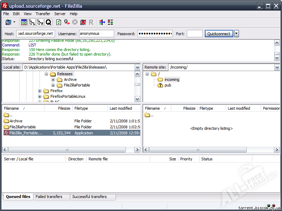Open the filename filters icon
The height and width of the screenshot is (211, 282).
tap(102, 22)
